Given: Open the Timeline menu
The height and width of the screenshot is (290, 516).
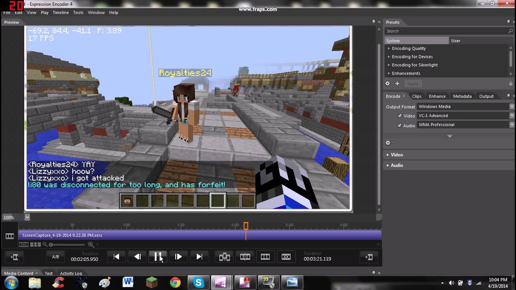Looking at the screenshot, I should pyautogui.click(x=60, y=12).
